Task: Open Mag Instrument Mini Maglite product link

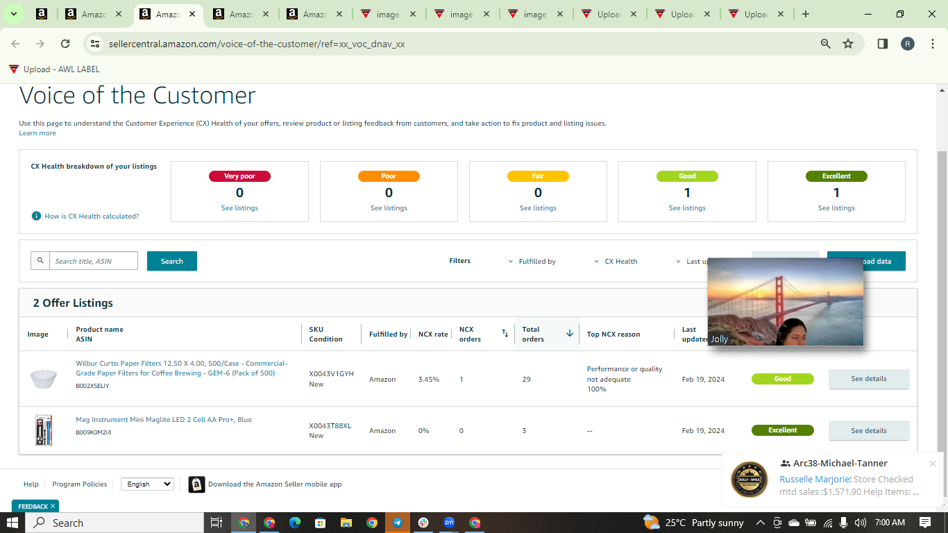Action: (164, 420)
